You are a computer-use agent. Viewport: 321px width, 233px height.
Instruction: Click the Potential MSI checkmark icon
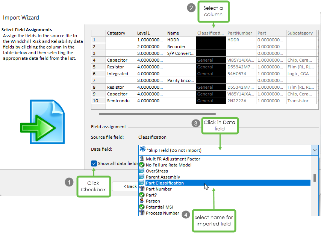coord(141,207)
